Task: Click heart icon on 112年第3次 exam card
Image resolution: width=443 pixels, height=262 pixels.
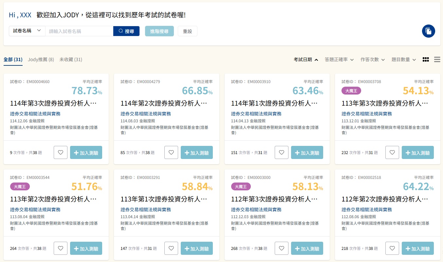Action: tap(282, 248)
